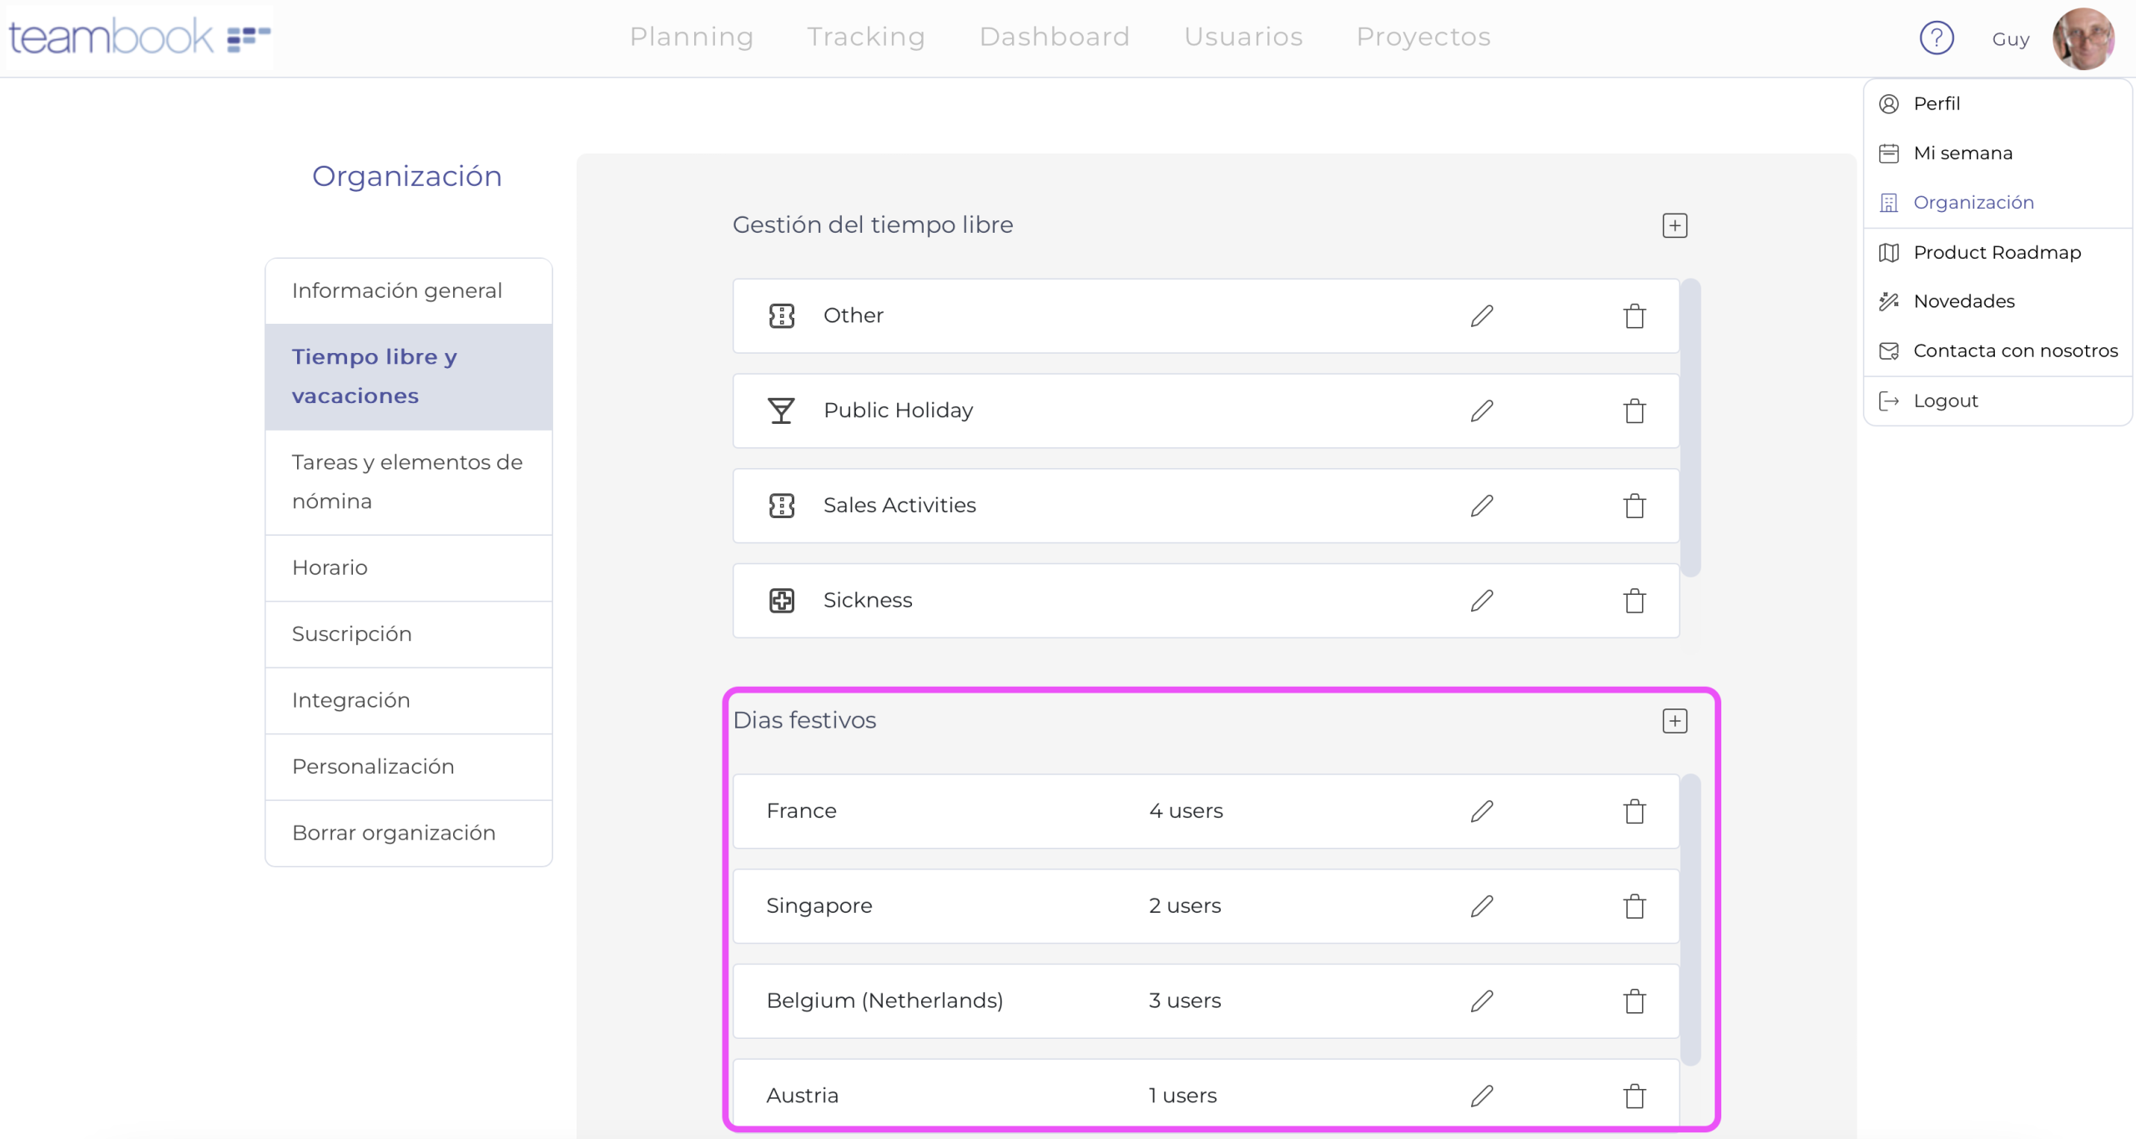Click Guy's profile avatar photo
Screen dimensions: 2136x1139
pyautogui.click(x=2083, y=38)
